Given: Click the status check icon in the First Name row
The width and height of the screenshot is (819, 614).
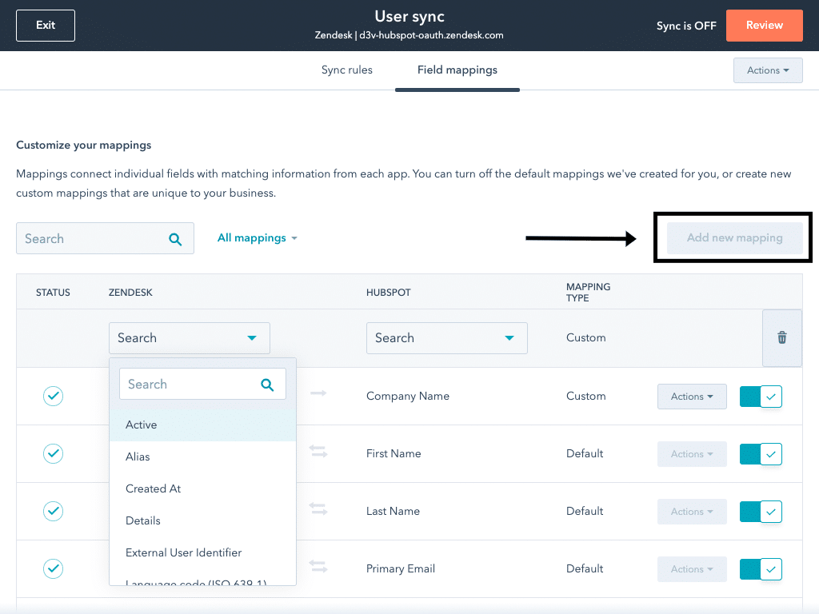Looking at the screenshot, I should (x=53, y=454).
